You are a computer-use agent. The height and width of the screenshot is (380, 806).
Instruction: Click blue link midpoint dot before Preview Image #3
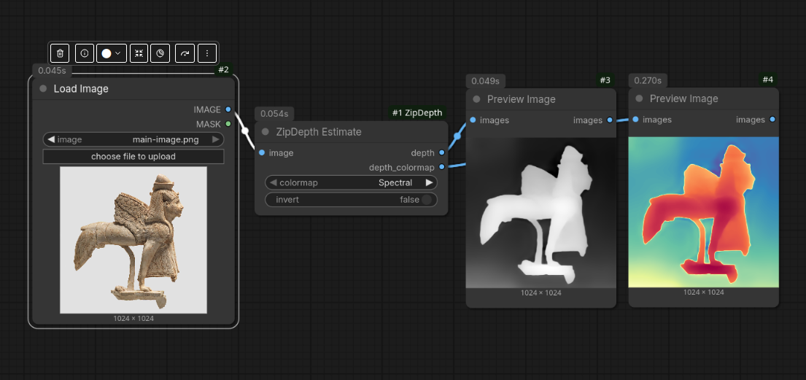457,136
